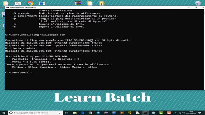Image resolution: width=205 pixels, height=115 pixels.
Task: Click the command line "ping www.google.com"
Action: [x=48, y=35]
